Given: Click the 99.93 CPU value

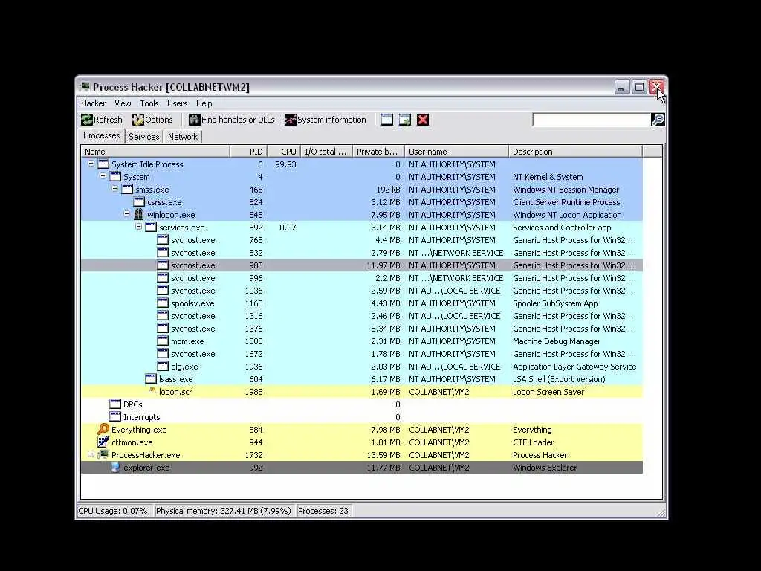Looking at the screenshot, I should [285, 164].
